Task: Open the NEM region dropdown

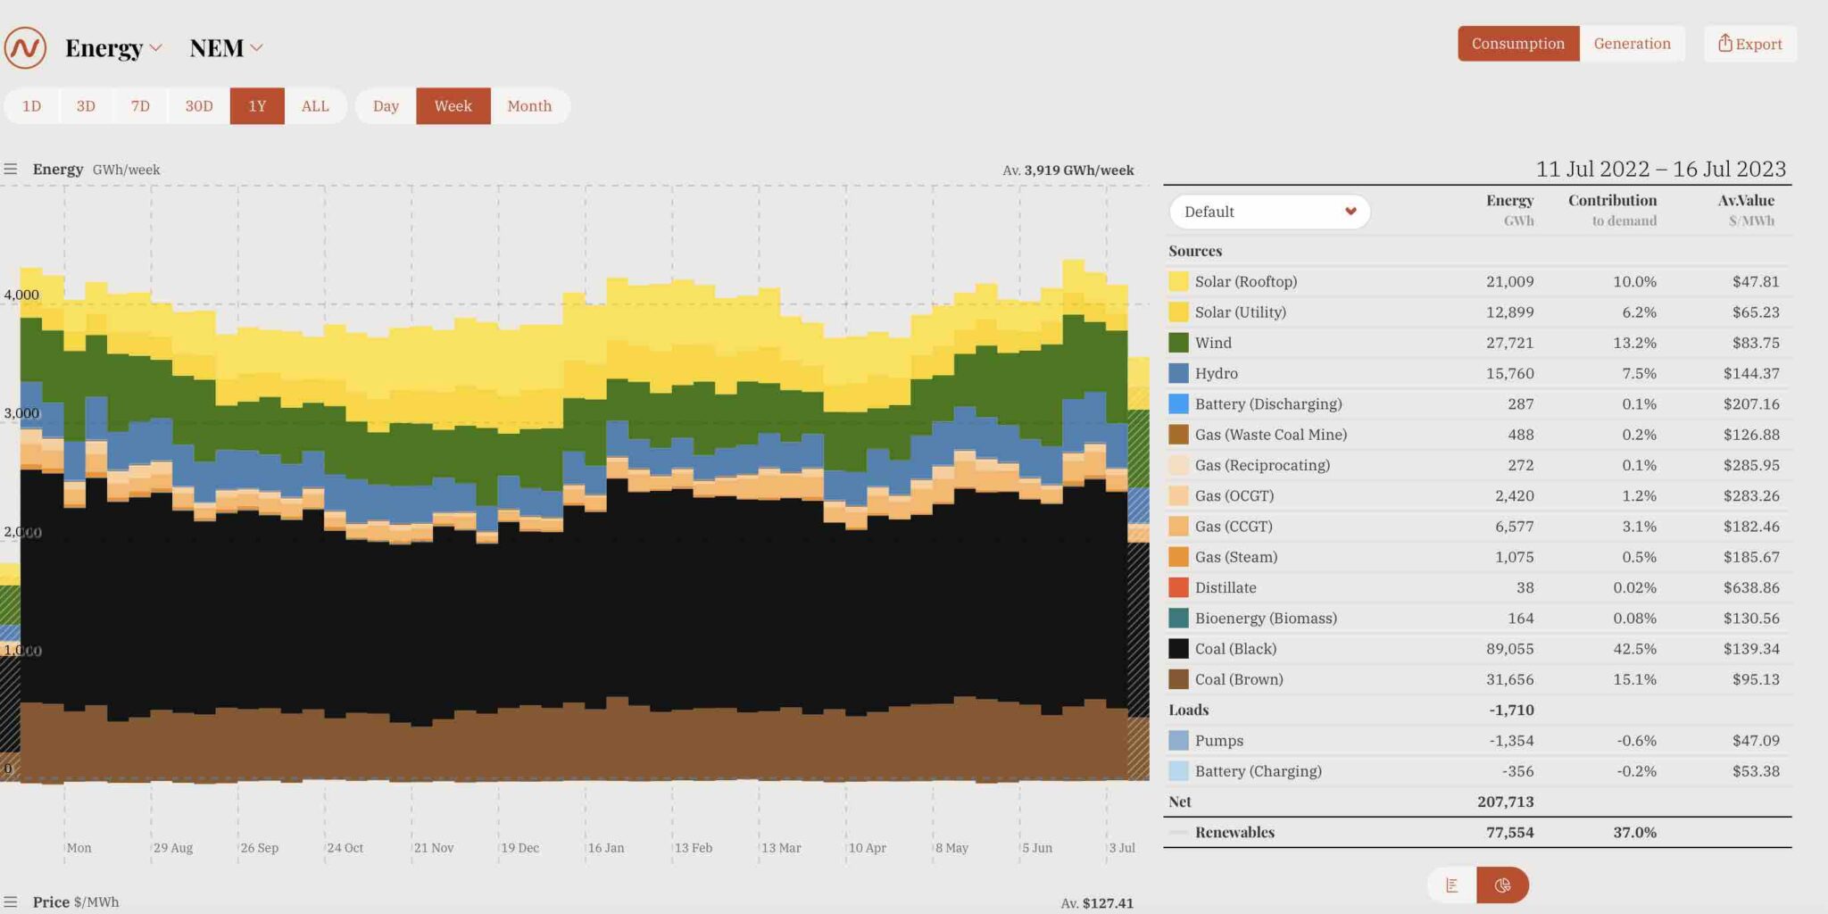Action: click(225, 47)
